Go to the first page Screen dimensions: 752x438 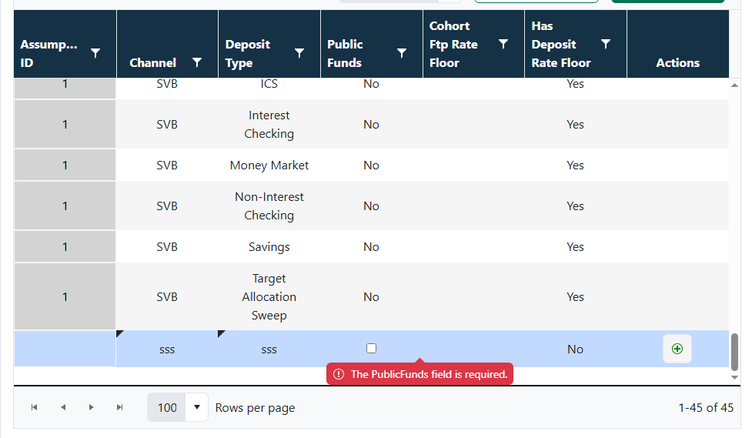click(34, 407)
